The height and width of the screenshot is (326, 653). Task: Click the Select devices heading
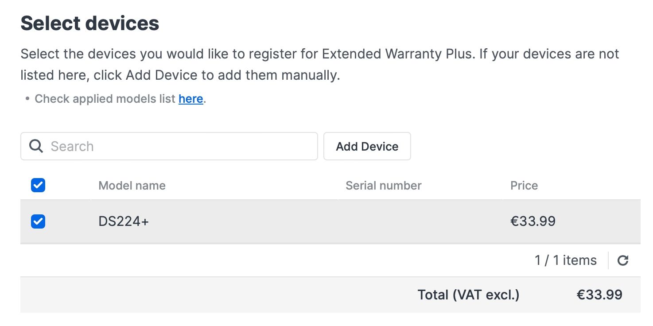click(x=90, y=23)
